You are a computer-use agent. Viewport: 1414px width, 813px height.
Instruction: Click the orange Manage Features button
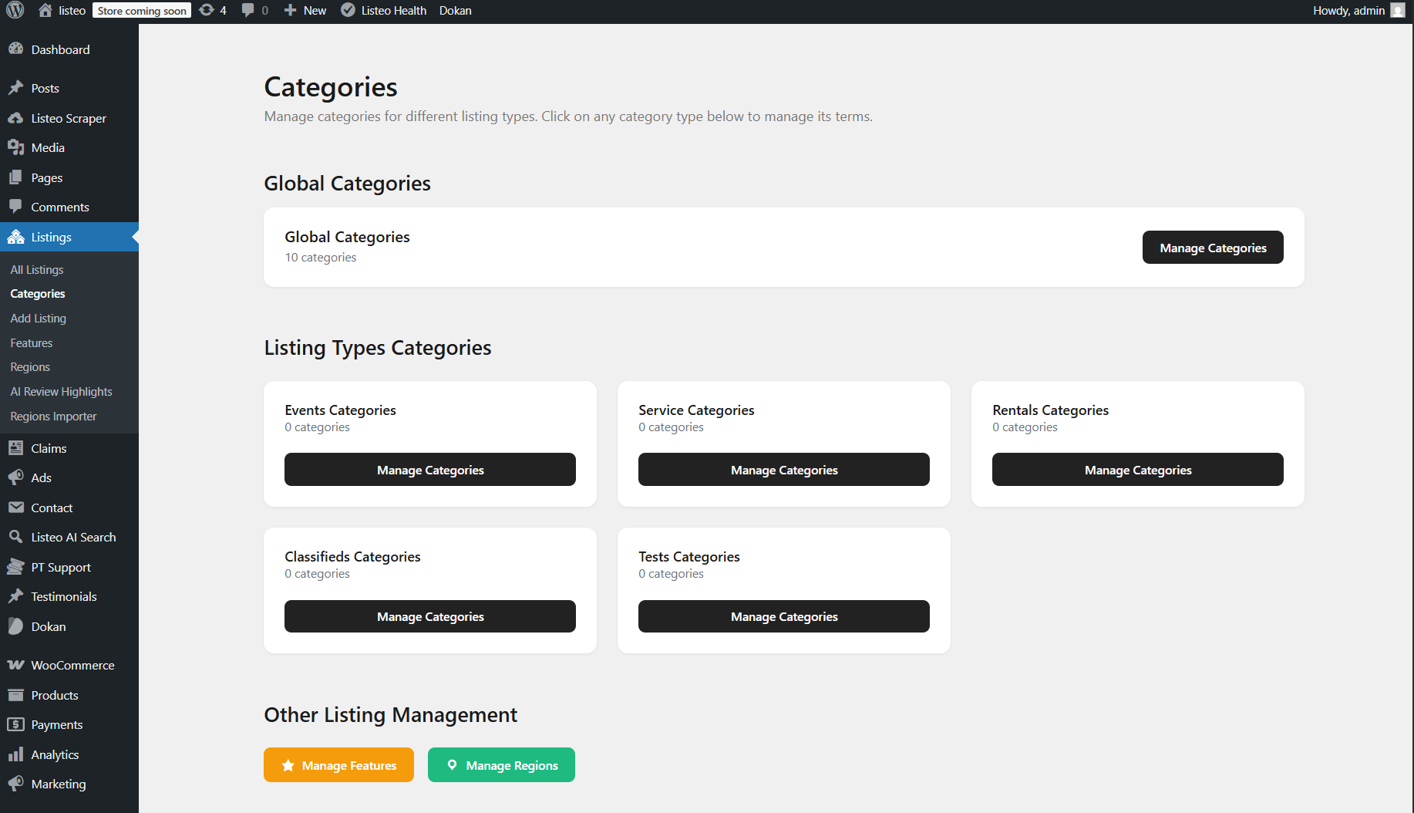(338, 765)
